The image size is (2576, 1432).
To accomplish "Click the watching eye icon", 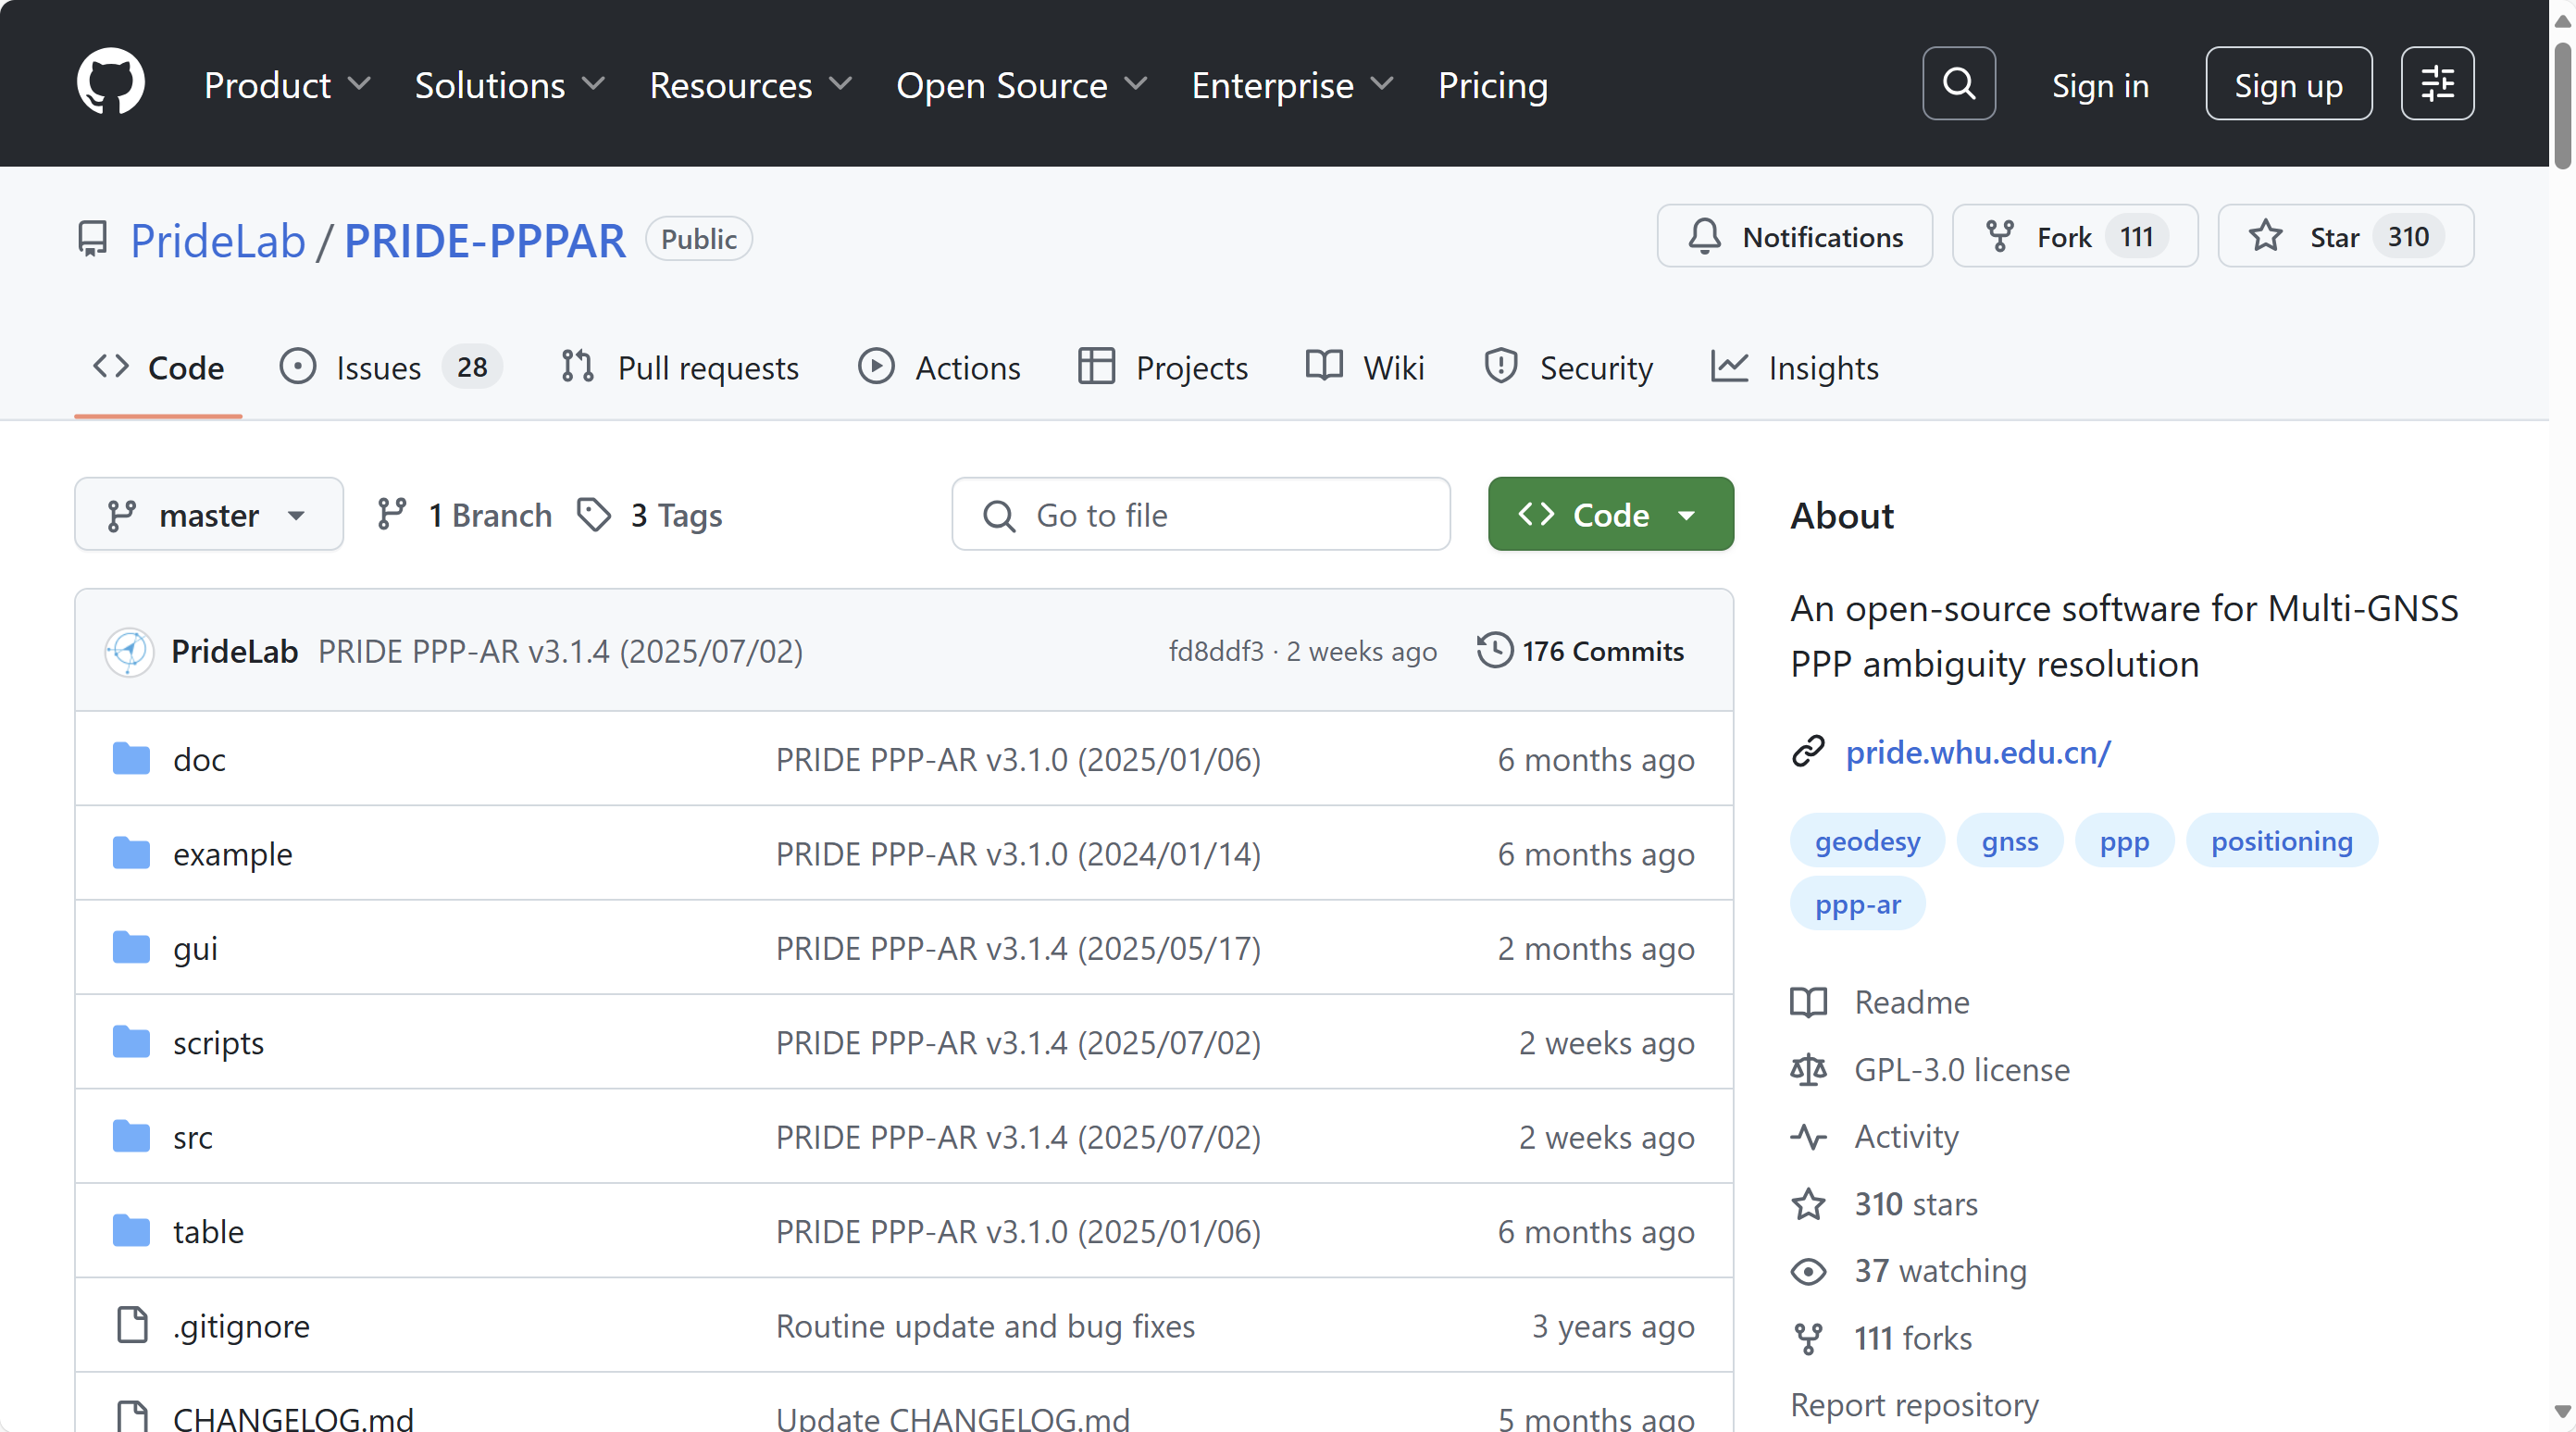I will 1808,1271.
